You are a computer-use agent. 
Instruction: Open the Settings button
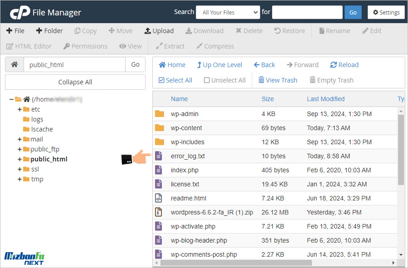386,12
